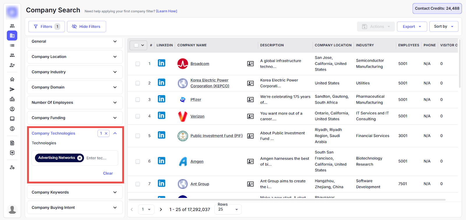Remove the Advertising Networks technology tag
Screen dimensions: 466x220
(80, 158)
